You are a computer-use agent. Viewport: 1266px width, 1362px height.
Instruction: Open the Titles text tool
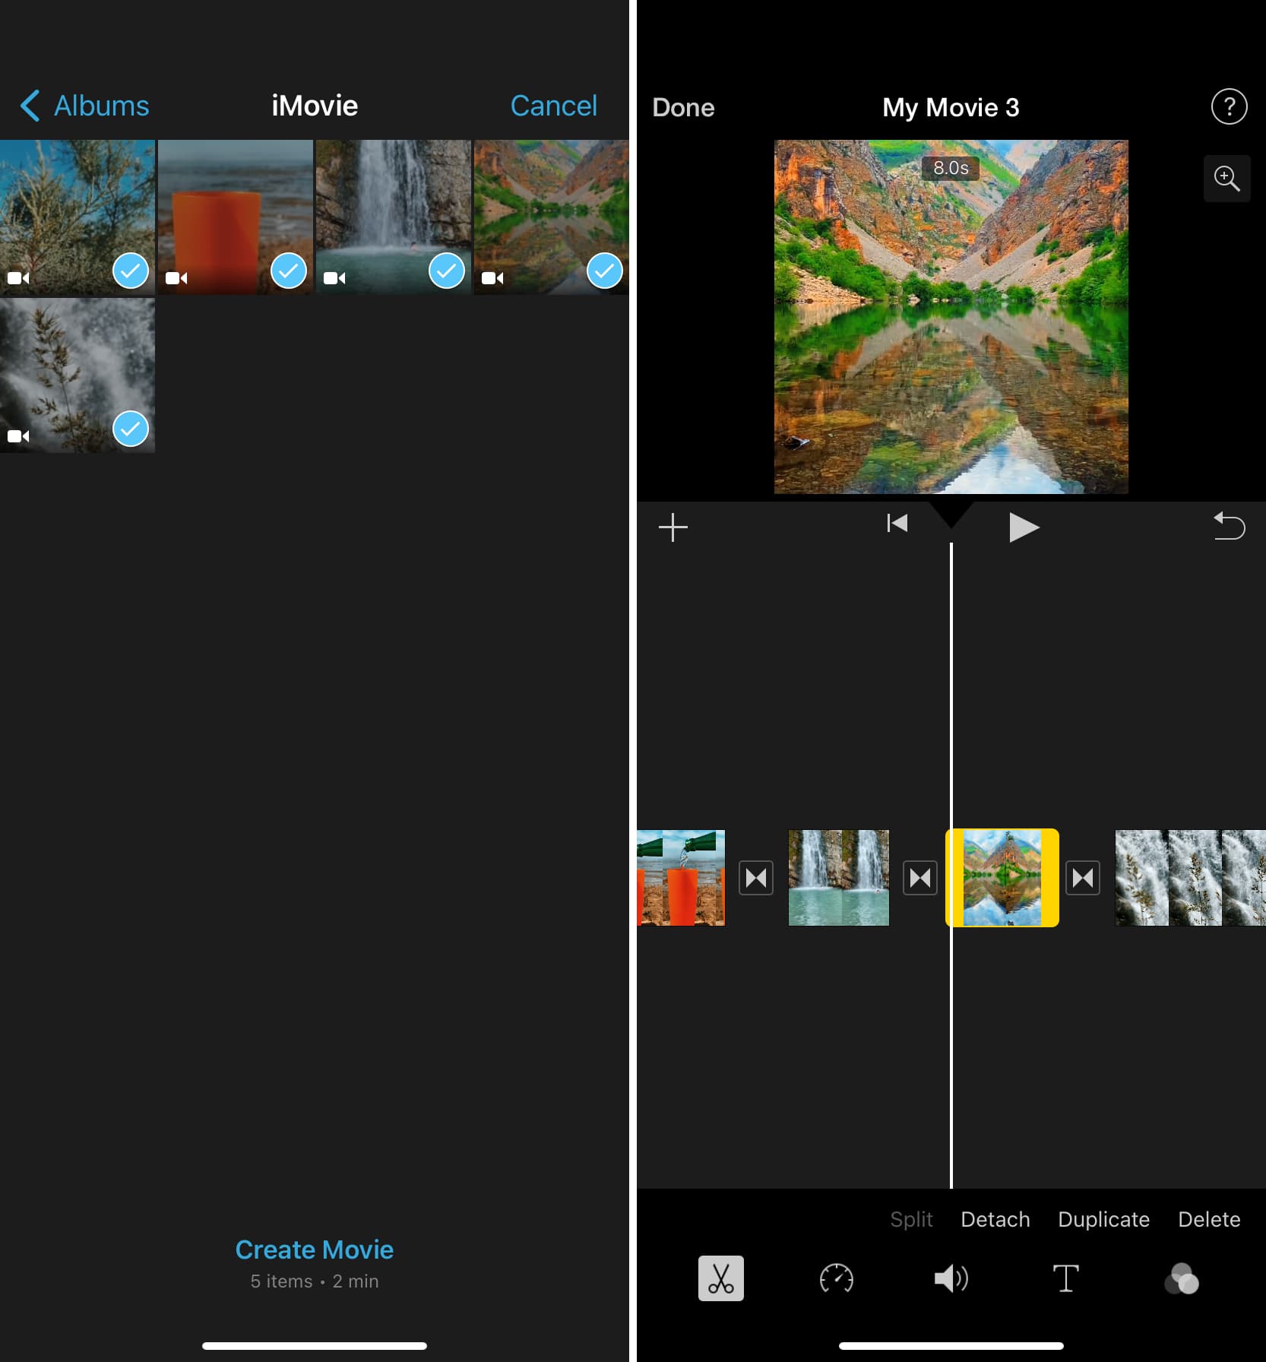1065,1278
